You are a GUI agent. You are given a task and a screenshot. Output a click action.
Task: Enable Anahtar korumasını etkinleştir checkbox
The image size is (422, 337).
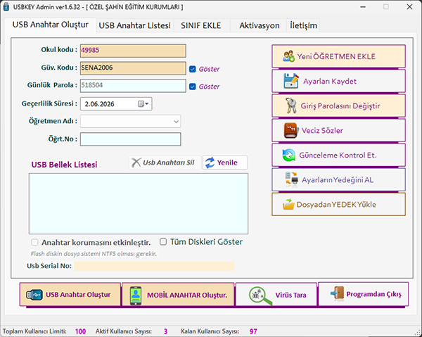coord(34,242)
